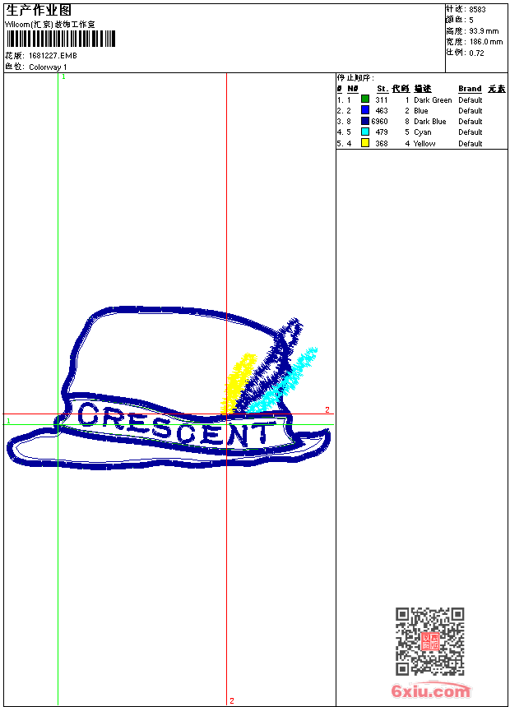Image resolution: width=510 pixels, height=707 pixels.
Task: Click the '生产作业图' title
Action: (39, 10)
